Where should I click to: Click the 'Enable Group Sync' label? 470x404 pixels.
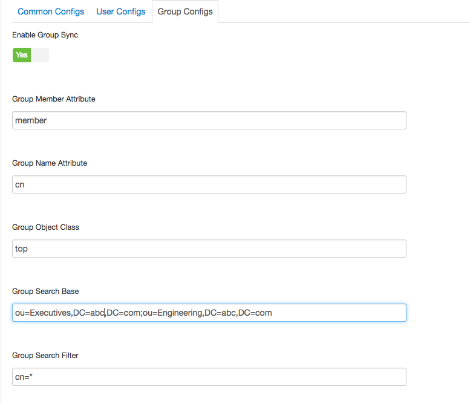click(45, 35)
